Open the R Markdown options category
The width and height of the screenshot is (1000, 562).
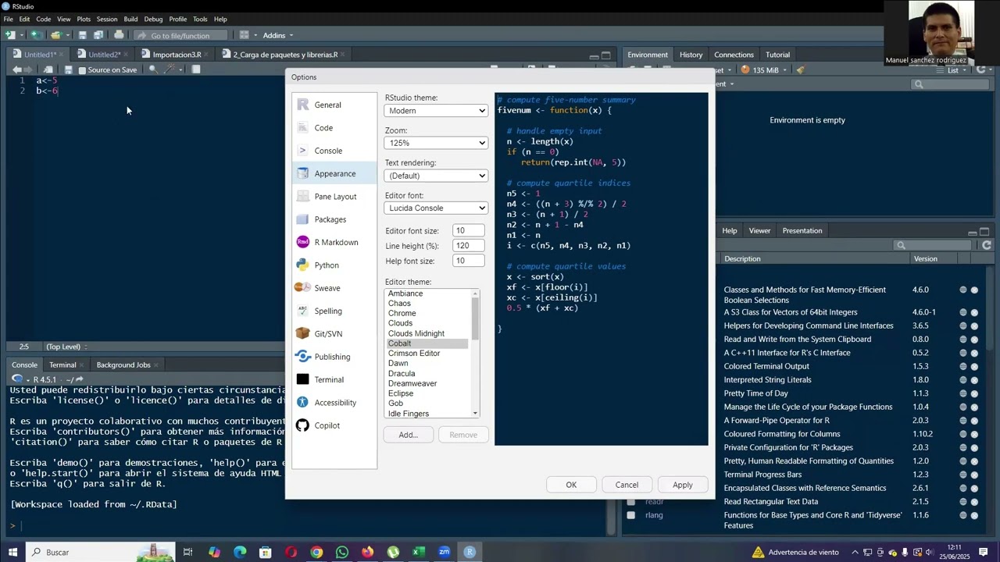(x=334, y=242)
